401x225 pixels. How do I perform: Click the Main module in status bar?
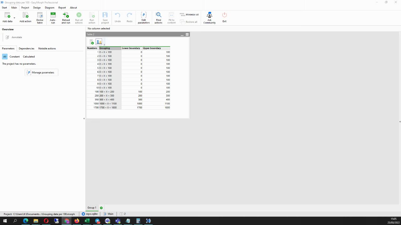pyautogui.click(x=108, y=214)
